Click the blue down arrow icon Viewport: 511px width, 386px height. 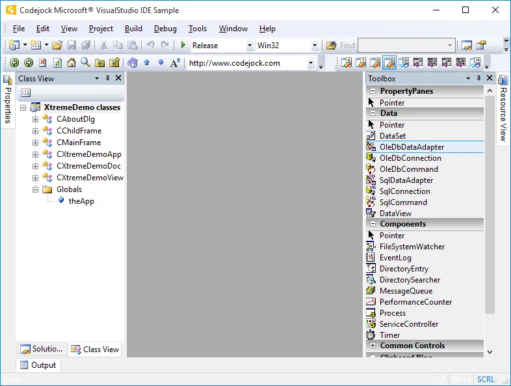tap(161, 62)
